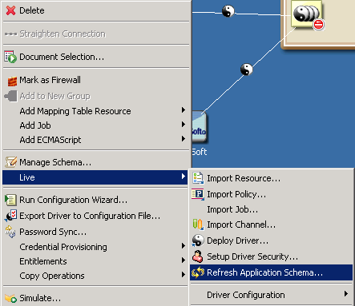The height and width of the screenshot is (306, 355).
Task: Expand the Add Mapping Table Resource submenu arrow
Action: (x=184, y=110)
